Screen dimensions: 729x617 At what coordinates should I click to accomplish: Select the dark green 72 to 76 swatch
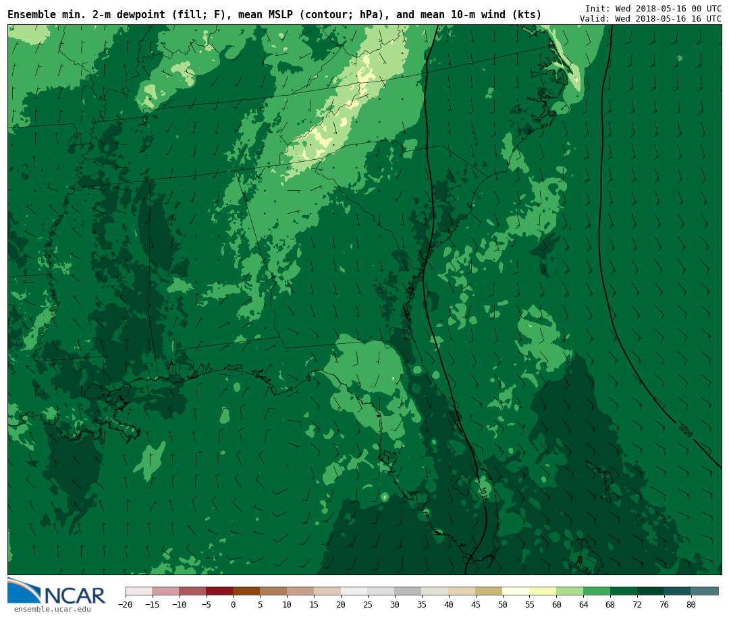[651, 591]
